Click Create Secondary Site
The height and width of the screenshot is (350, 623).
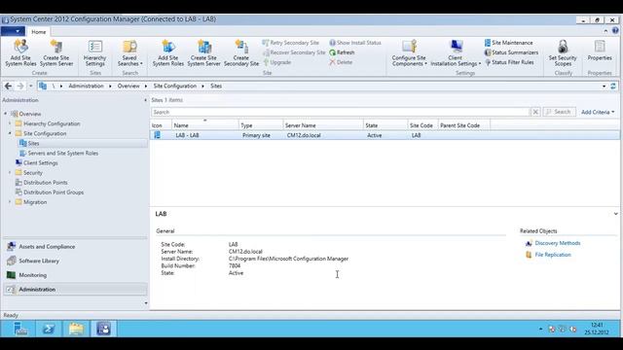click(241, 52)
